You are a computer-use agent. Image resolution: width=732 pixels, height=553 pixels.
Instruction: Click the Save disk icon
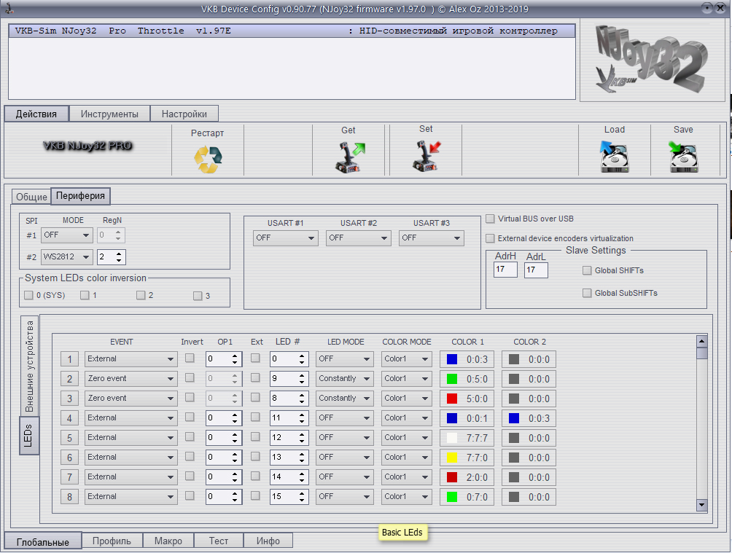tap(683, 157)
